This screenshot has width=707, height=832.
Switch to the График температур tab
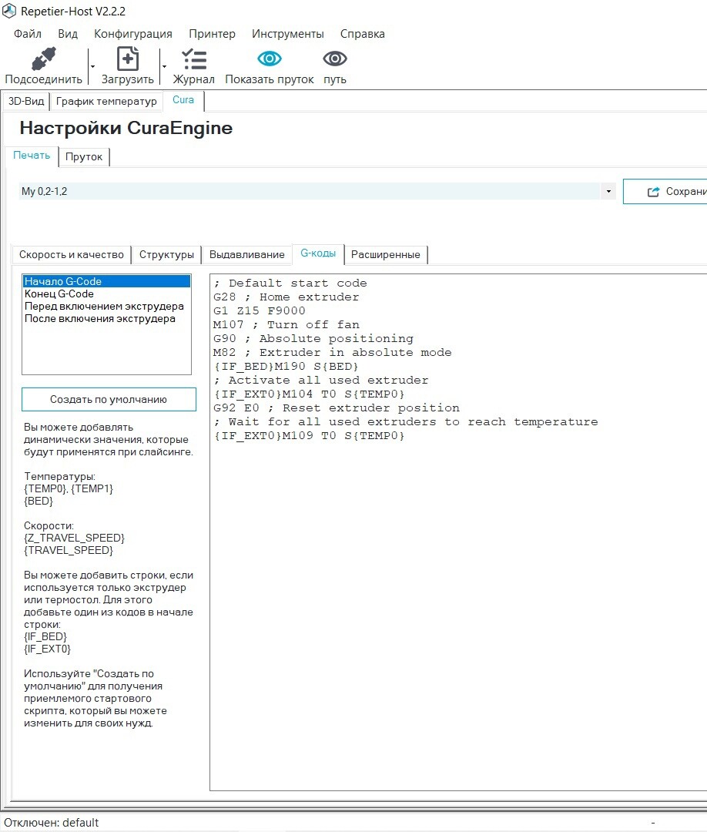tap(106, 101)
